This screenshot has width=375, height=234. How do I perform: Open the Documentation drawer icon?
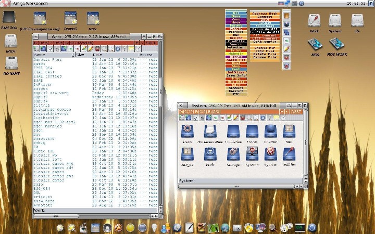[210, 132]
